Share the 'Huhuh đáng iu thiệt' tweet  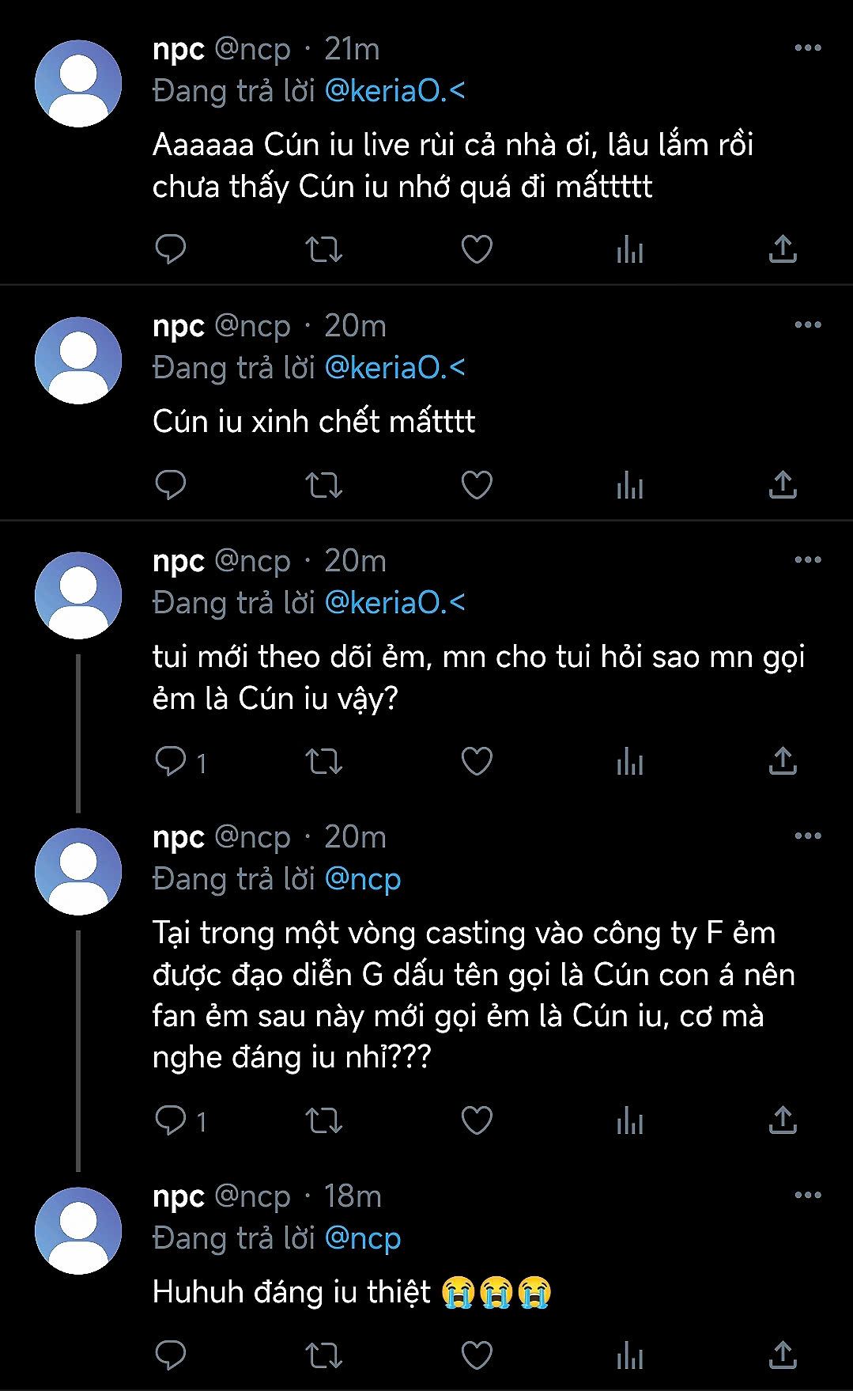point(782,1355)
